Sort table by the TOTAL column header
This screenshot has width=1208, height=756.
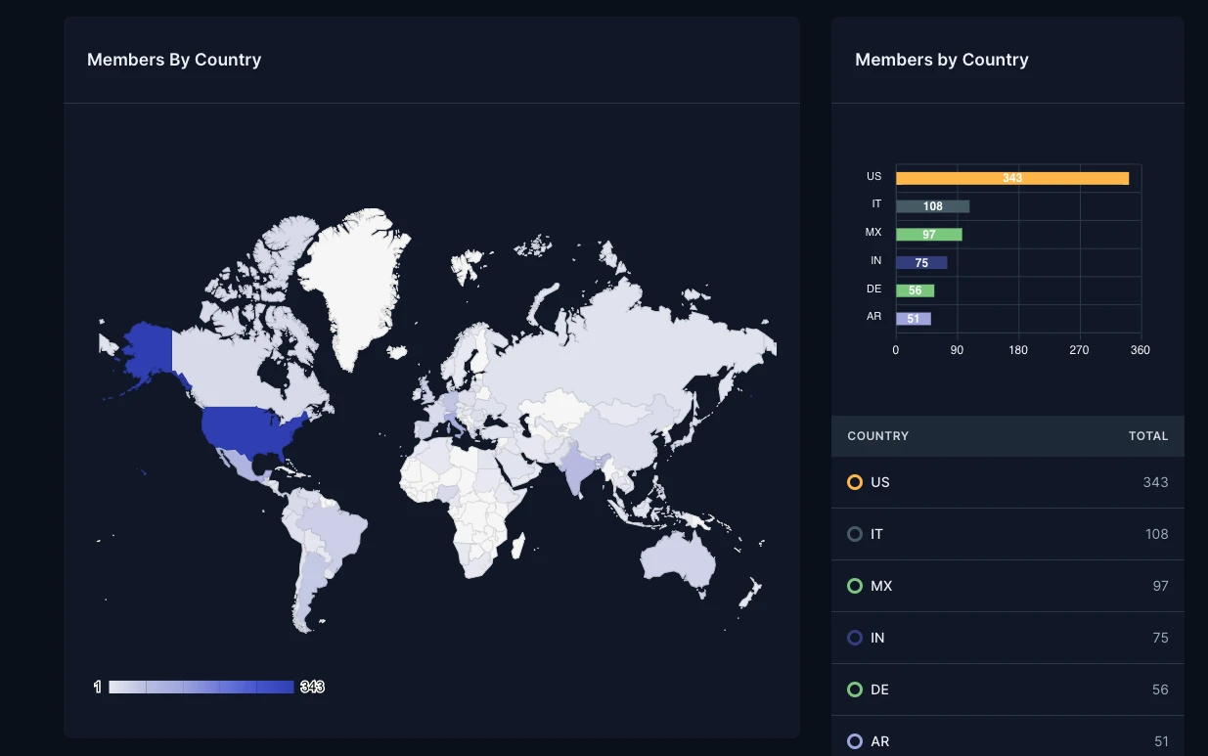1147,436
